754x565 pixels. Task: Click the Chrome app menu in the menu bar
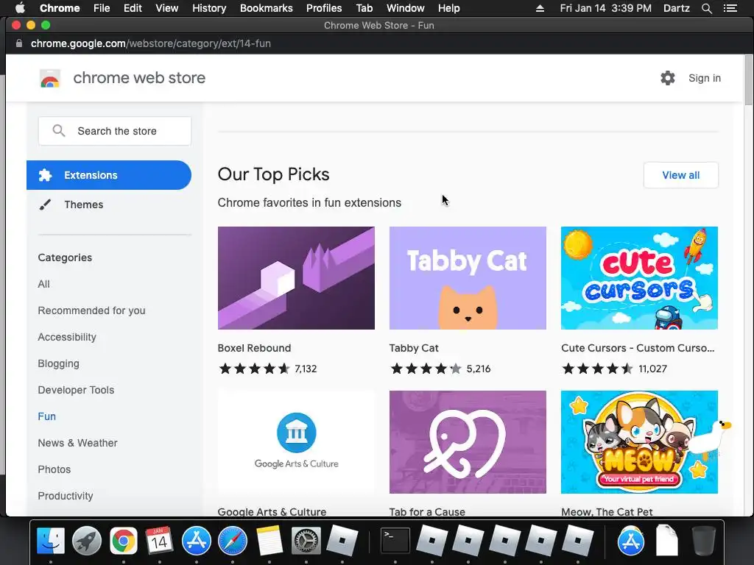[60, 8]
